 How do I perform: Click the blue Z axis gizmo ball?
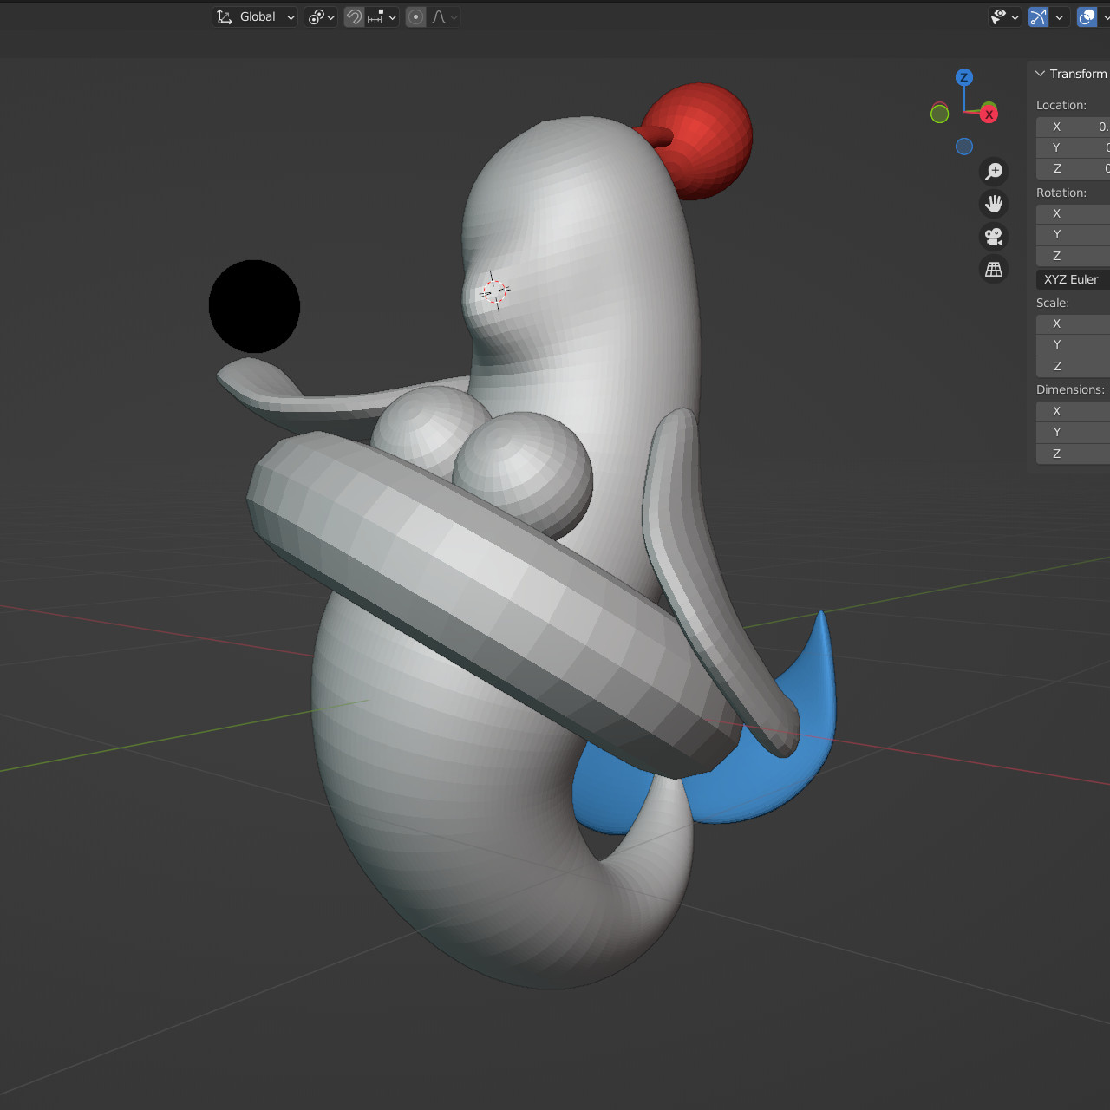tap(963, 77)
